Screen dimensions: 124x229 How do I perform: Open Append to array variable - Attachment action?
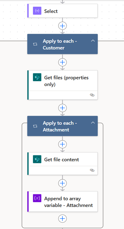pos(63,202)
